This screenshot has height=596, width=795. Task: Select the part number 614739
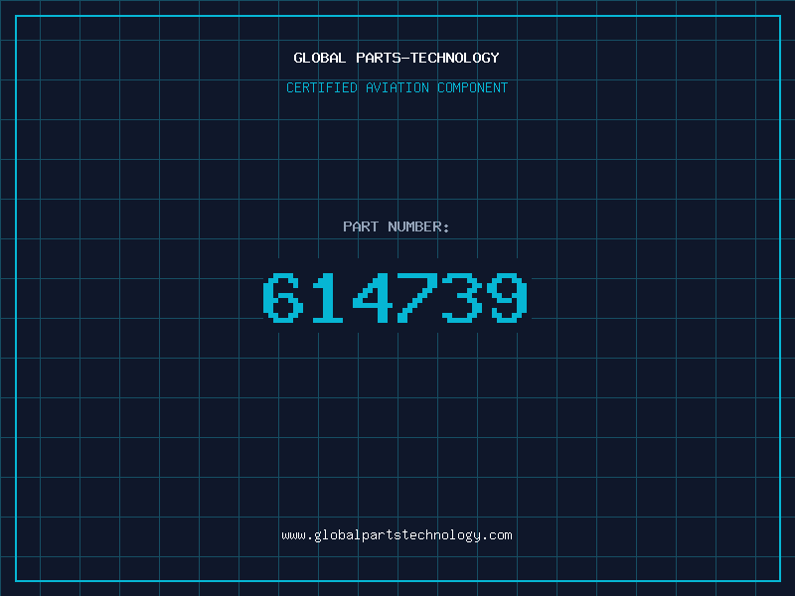coord(396,297)
